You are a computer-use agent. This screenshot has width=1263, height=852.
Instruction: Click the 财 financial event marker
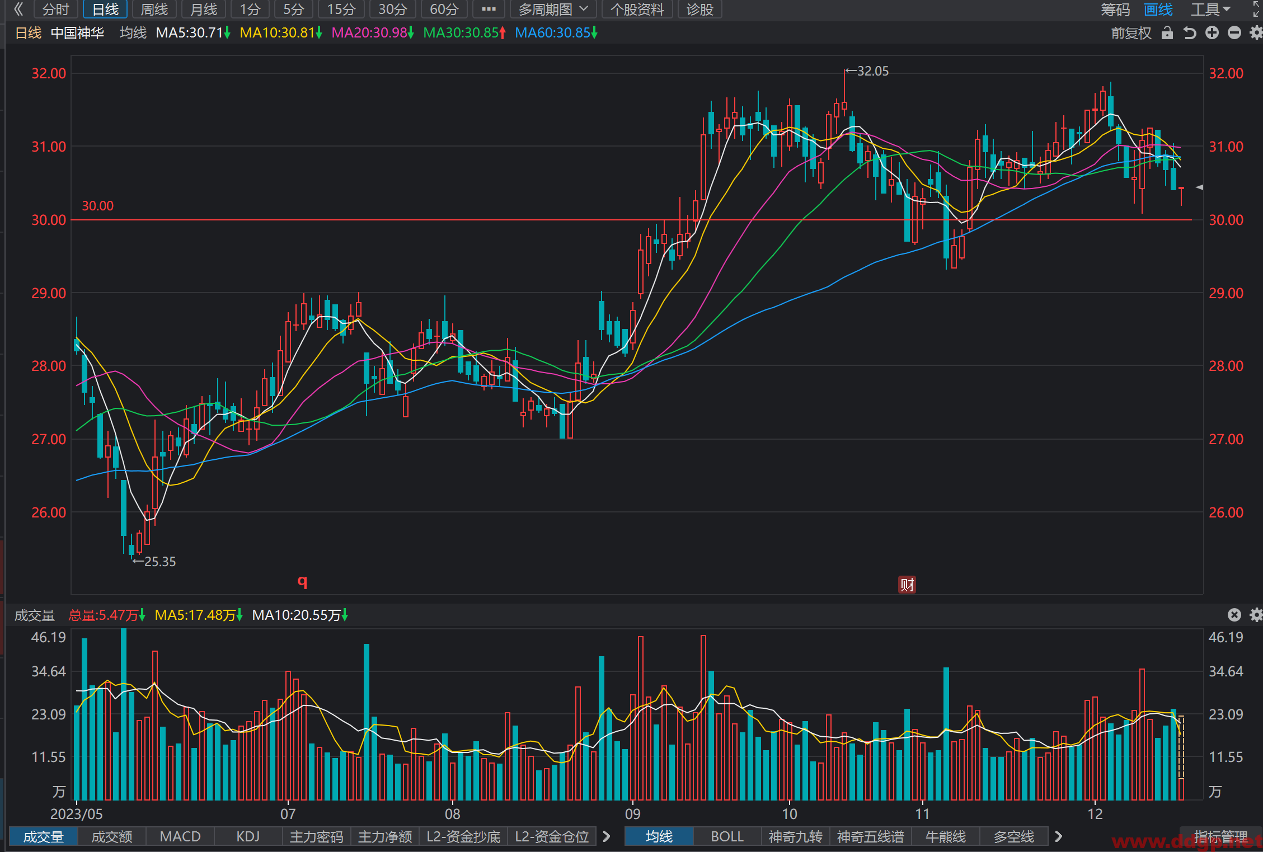[x=907, y=585]
